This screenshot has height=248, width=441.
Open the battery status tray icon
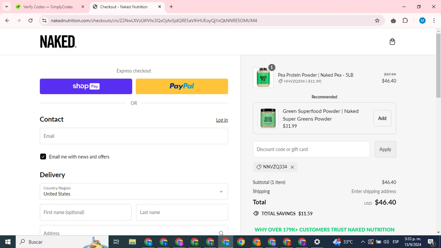pos(378,242)
